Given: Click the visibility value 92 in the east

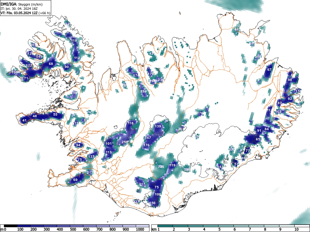Looking at the screenshot, I should 290,99.
